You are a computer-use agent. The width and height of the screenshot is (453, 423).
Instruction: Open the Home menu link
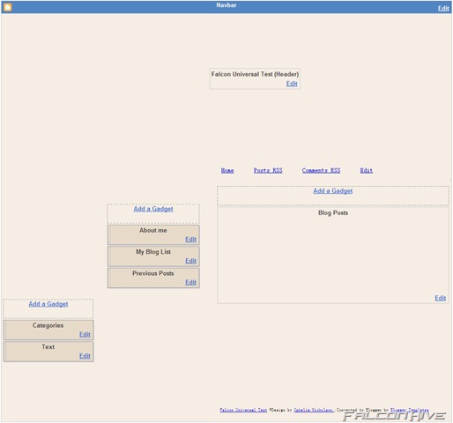pos(227,170)
